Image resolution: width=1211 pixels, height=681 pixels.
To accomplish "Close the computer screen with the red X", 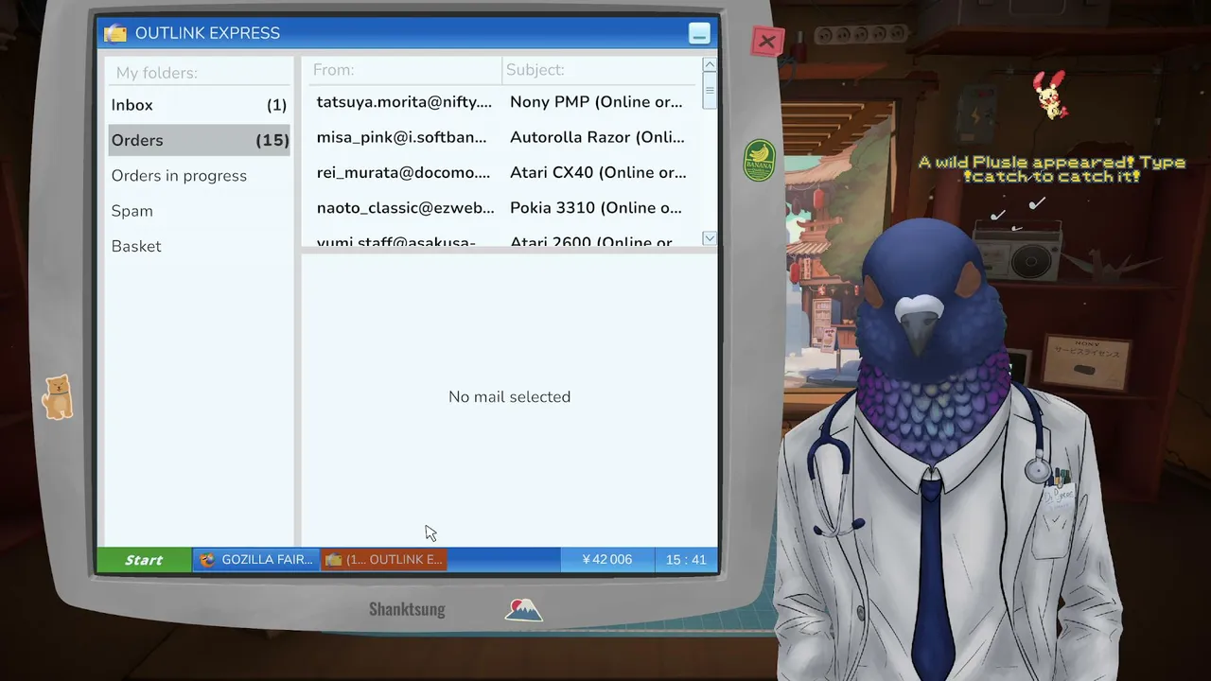I will [766, 42].
